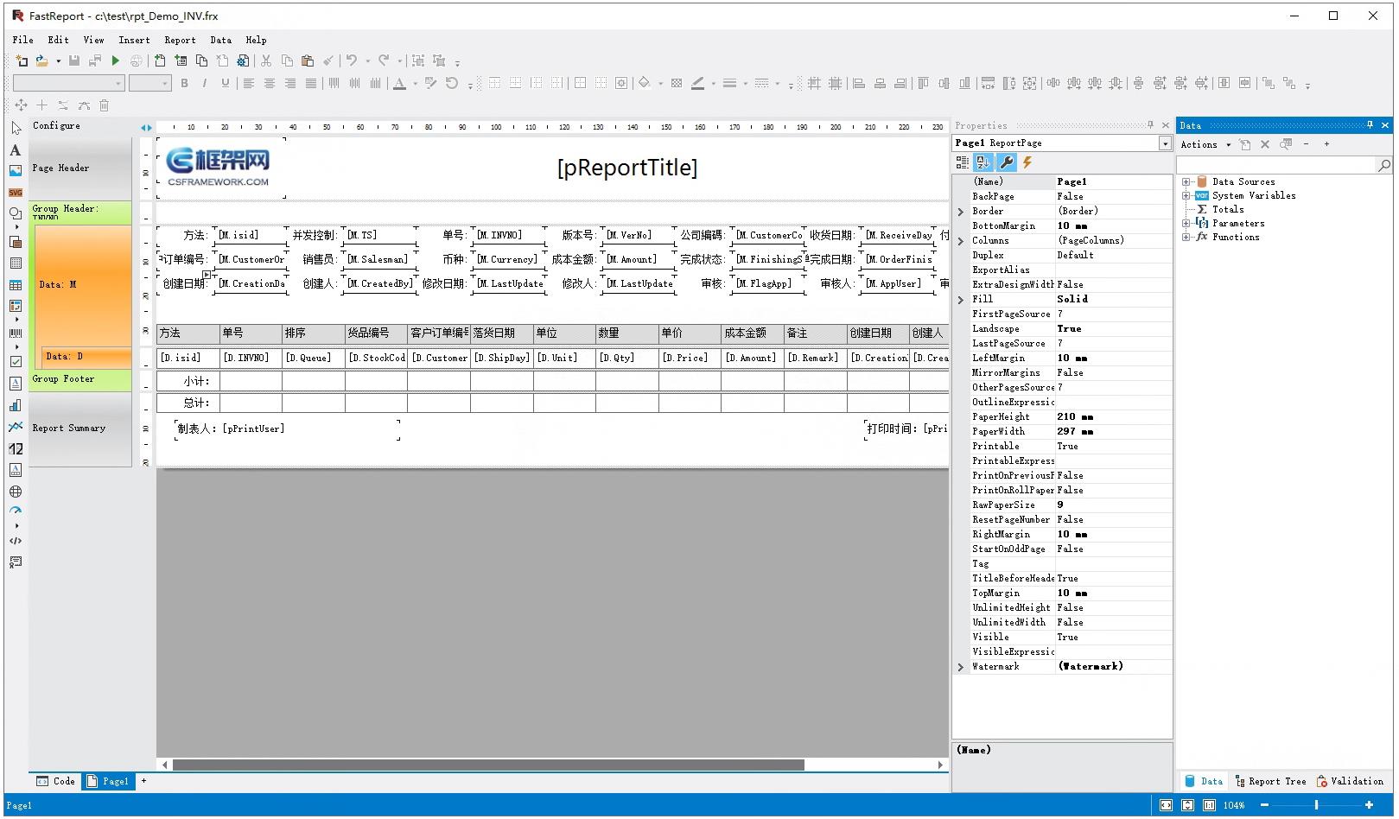
Task: Expand the Watermark property
Action: click(x=961, y=667)
